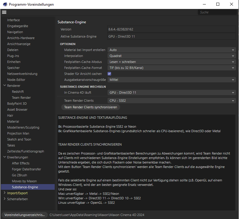Image resolution: width=239 pixels, height=219 pixels.
Task: Open the Festplatten-Cache-Modus dropdown
Action: pyautogui.click(x=171, y=62)
